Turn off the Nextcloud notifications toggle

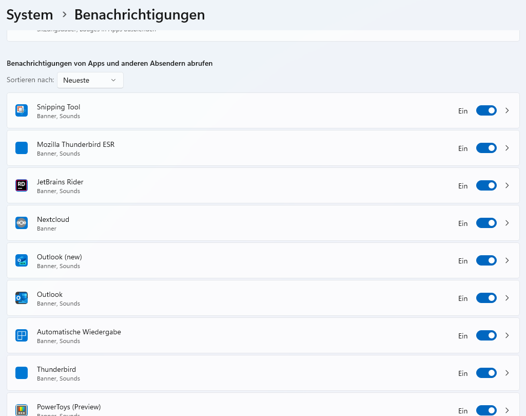pos(486,223)
